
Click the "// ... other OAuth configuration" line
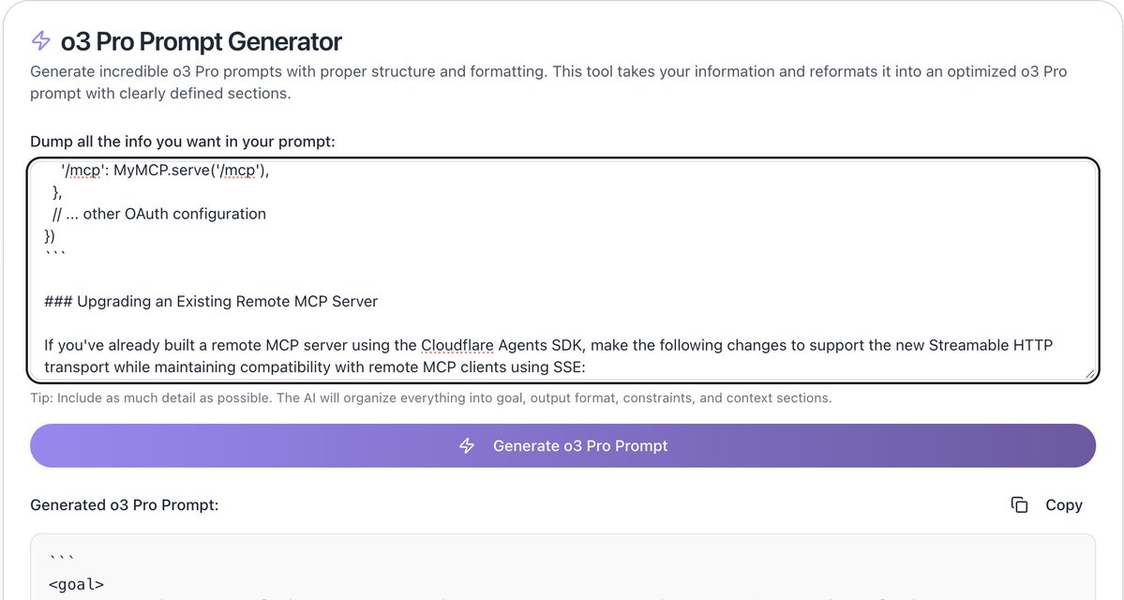coord(159,214)
